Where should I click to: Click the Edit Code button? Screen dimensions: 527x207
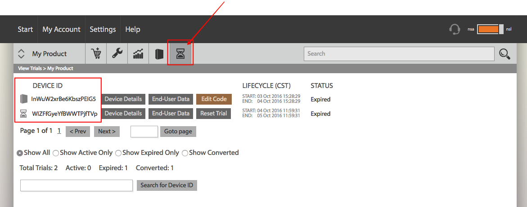[214, 99]
